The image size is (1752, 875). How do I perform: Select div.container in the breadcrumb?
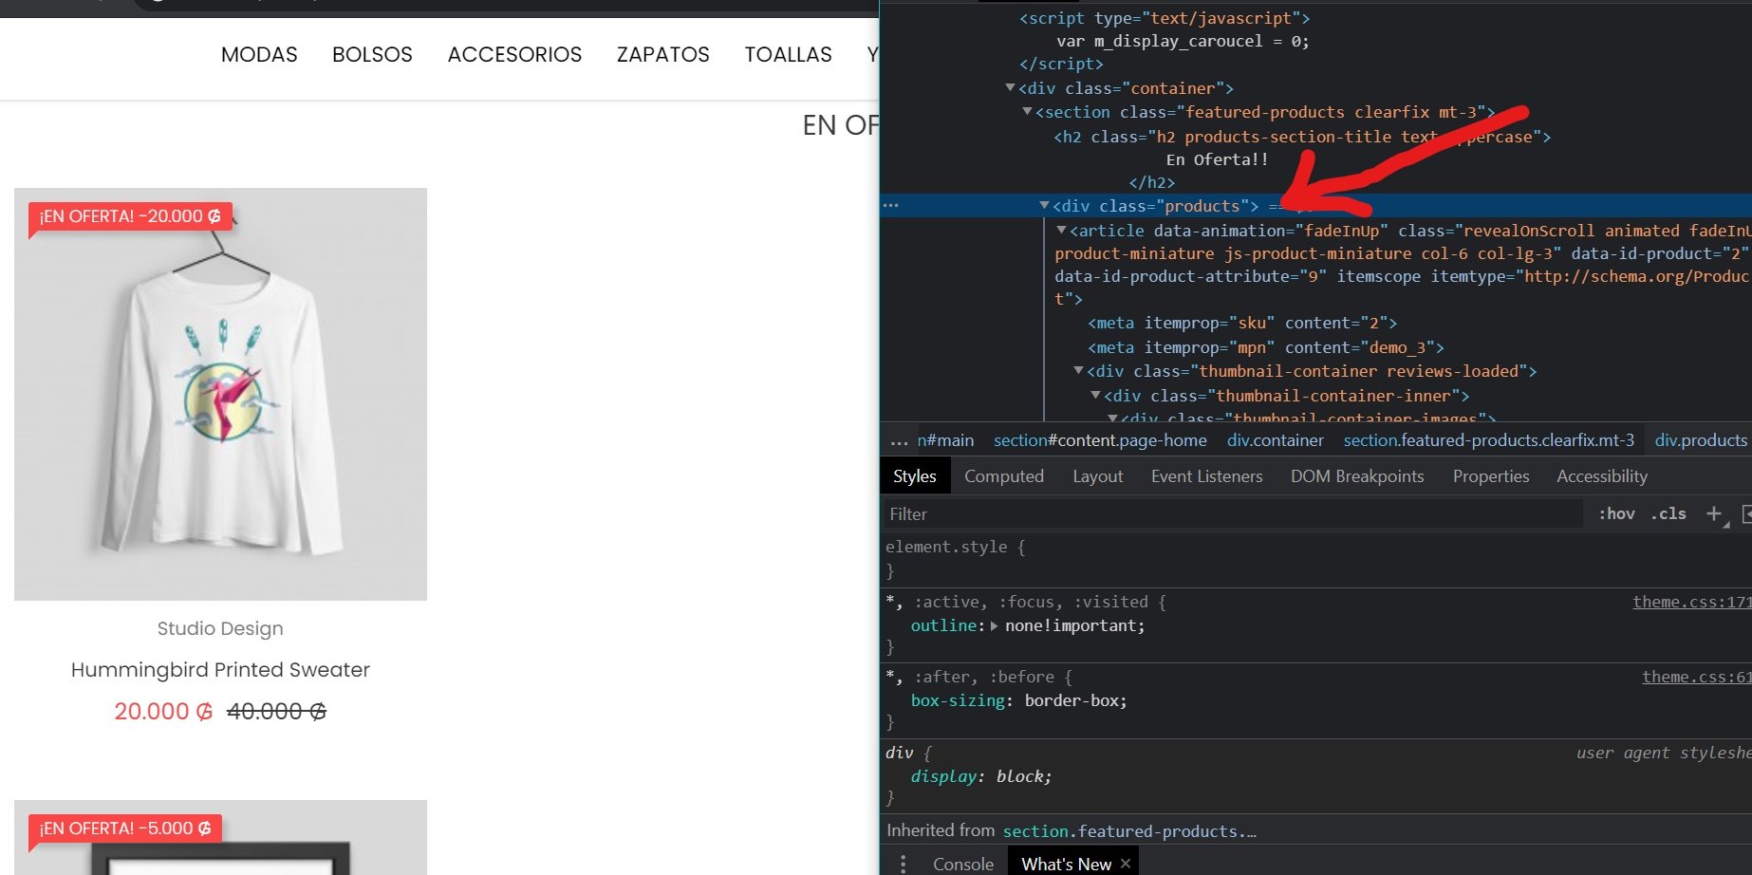click(x=1275, y=440)
